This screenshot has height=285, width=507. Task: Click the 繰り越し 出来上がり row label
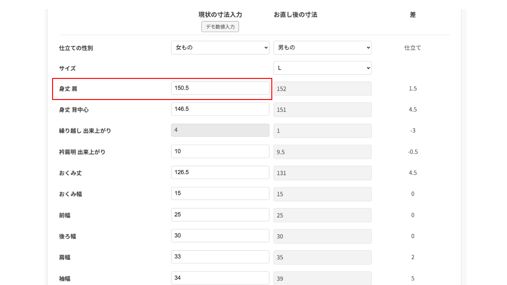click(85, 131)
